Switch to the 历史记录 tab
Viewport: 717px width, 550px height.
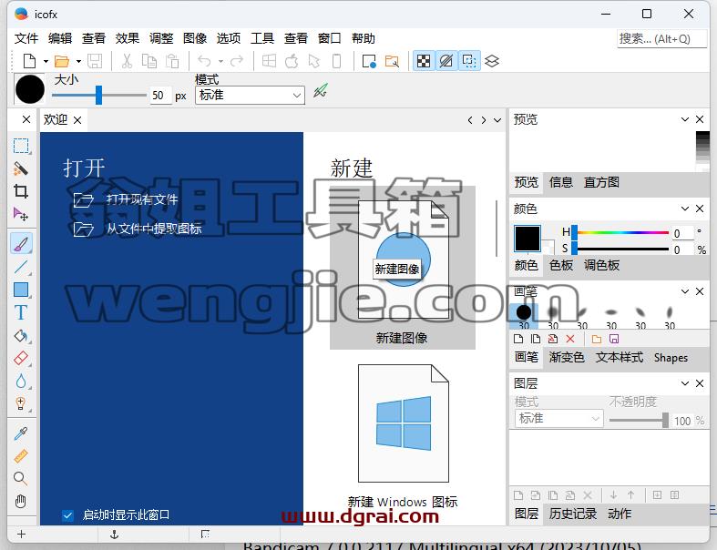572,514
